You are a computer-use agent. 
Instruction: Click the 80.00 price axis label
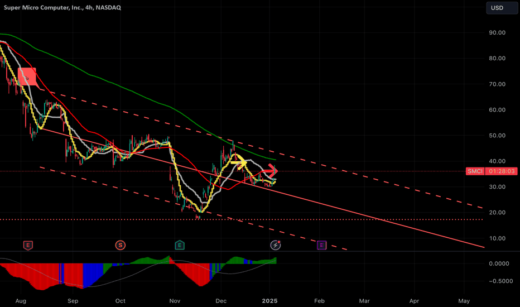click(497, 58)
